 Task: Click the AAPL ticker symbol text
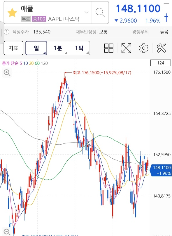pyautogui.click(x=55, y=19)
